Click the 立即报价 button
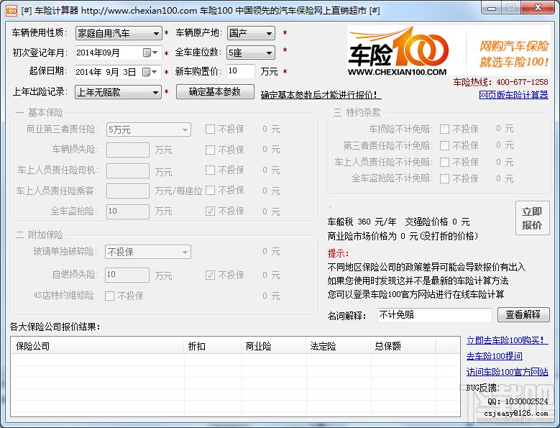This screenshot has width=560, height=428. click(x=532, y=218)
